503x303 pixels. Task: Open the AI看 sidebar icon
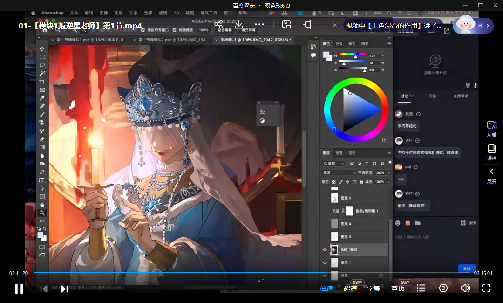pos(491,129)
